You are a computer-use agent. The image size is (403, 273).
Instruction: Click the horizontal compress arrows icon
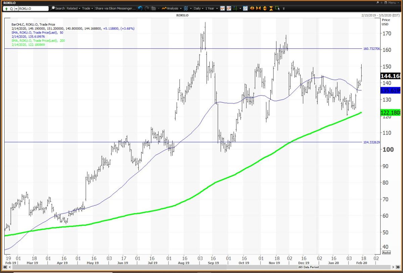(258, 8)
